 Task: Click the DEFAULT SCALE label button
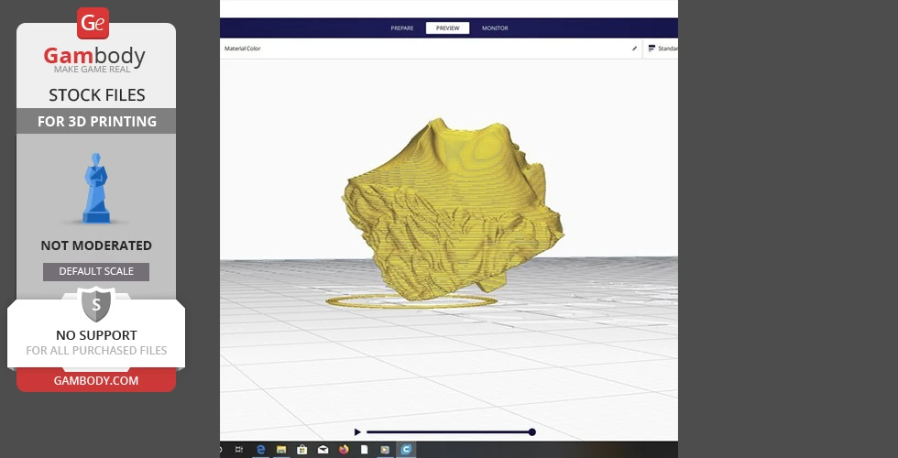(x=96, y=271)
